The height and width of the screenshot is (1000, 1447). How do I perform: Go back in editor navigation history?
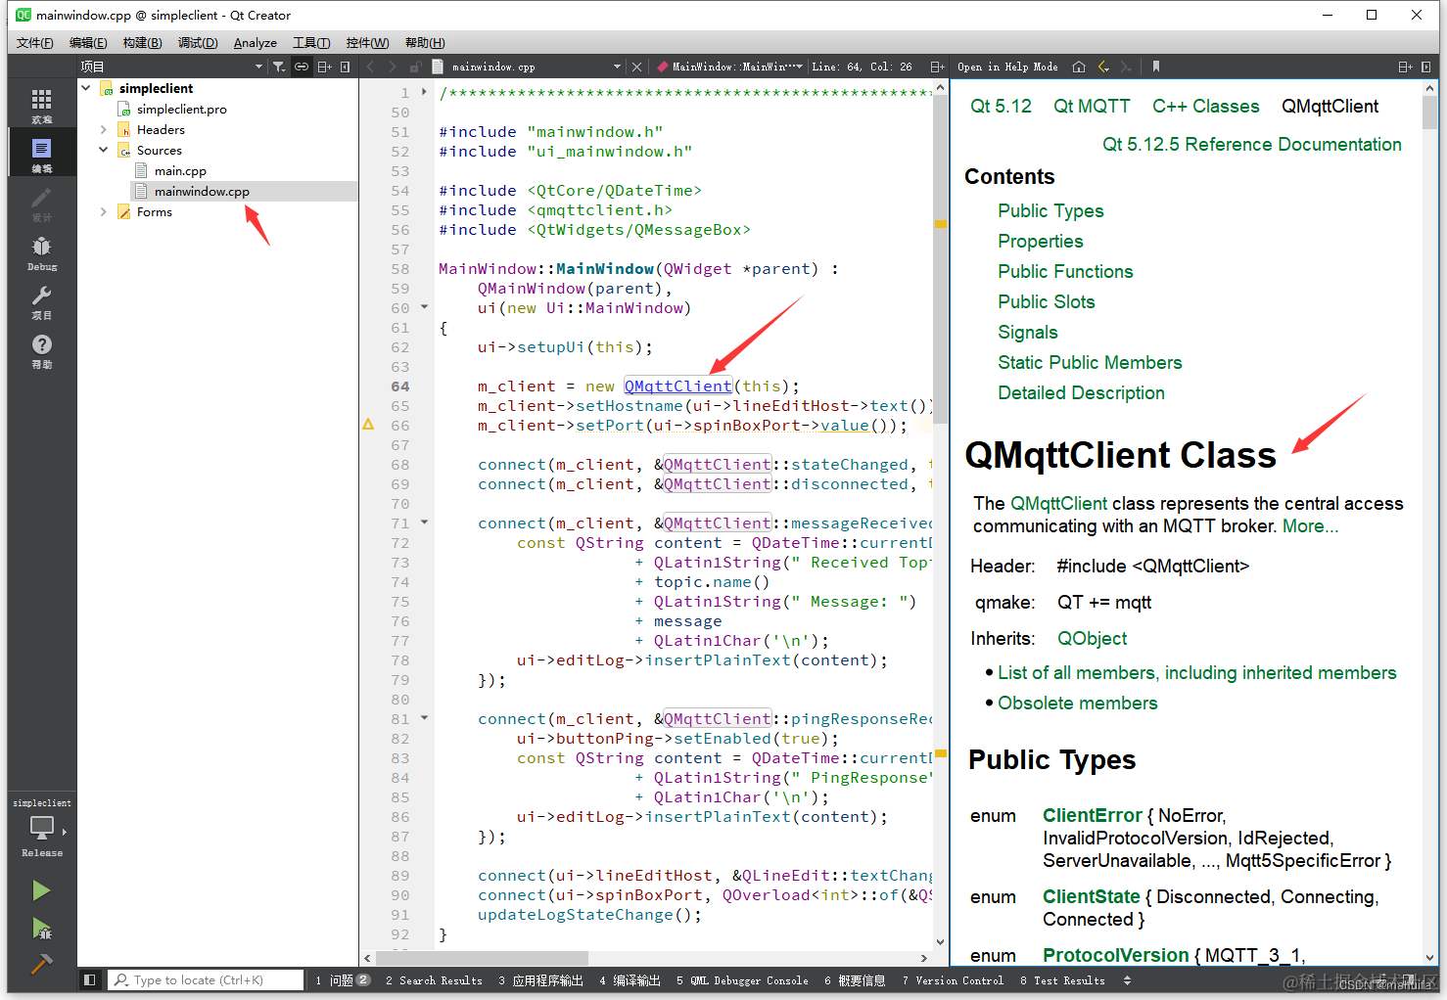tap(371, 67)
